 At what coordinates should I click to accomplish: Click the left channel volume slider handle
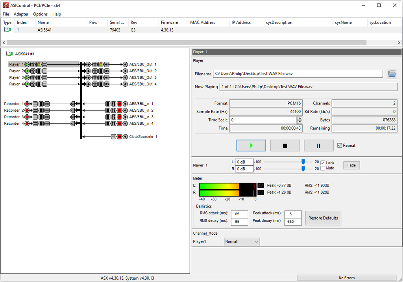pyautogui.click(x=303, y=162)
